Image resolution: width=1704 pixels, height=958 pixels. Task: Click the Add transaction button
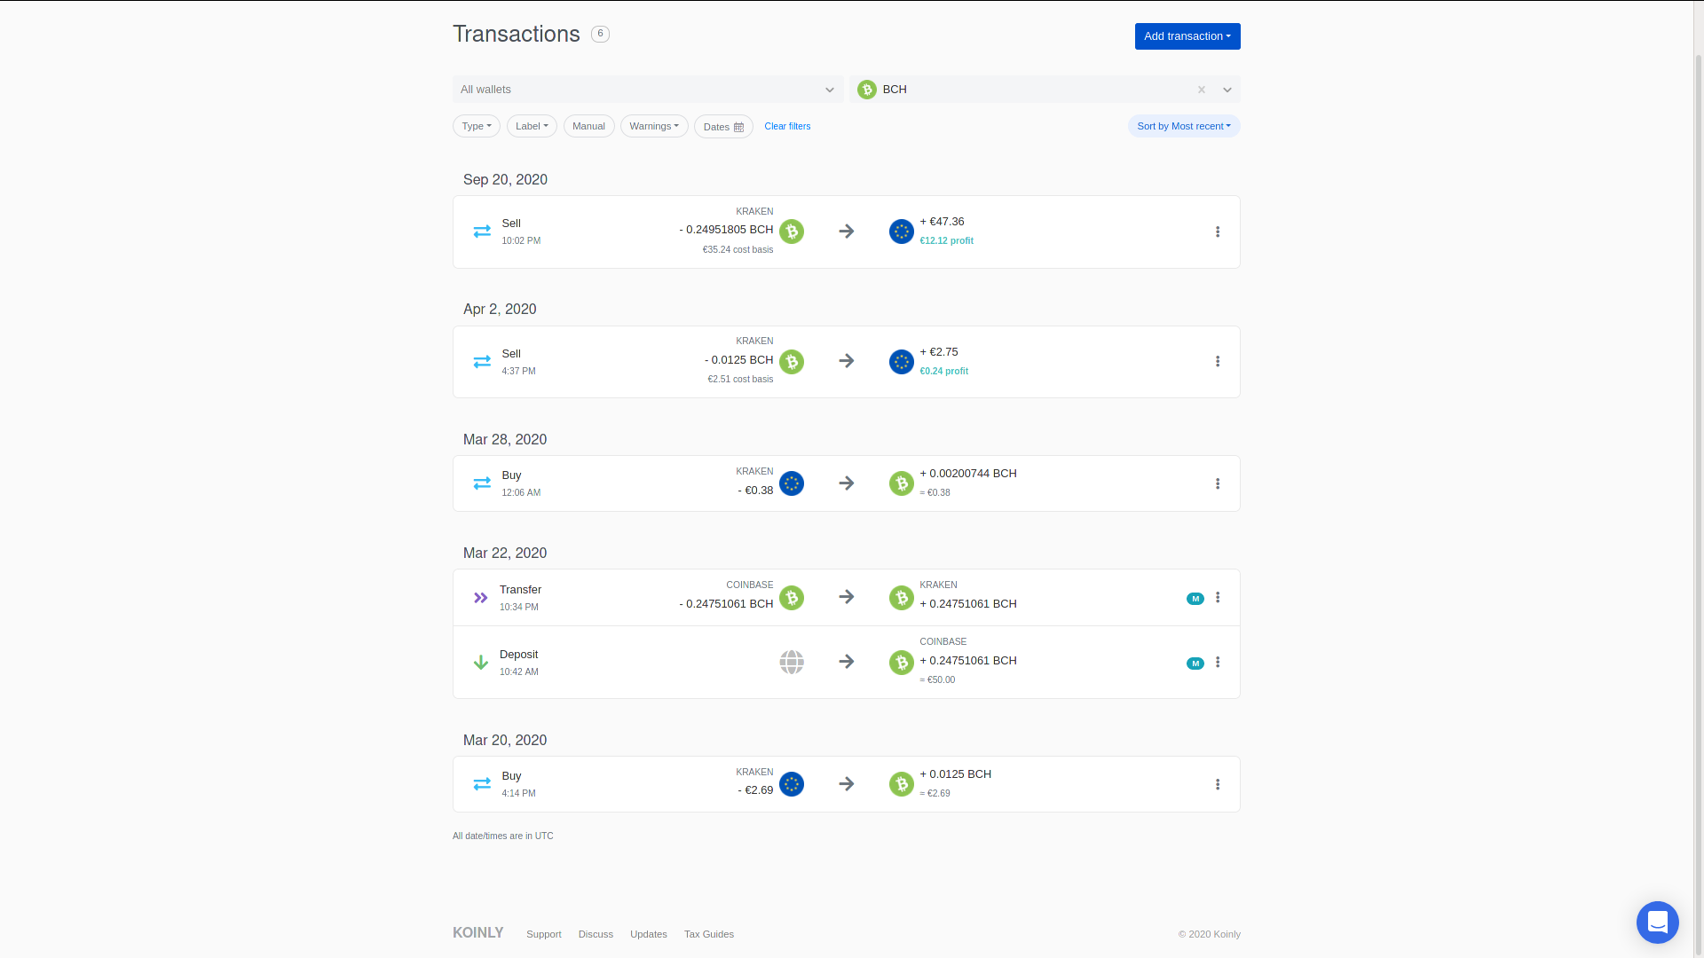1187,36
